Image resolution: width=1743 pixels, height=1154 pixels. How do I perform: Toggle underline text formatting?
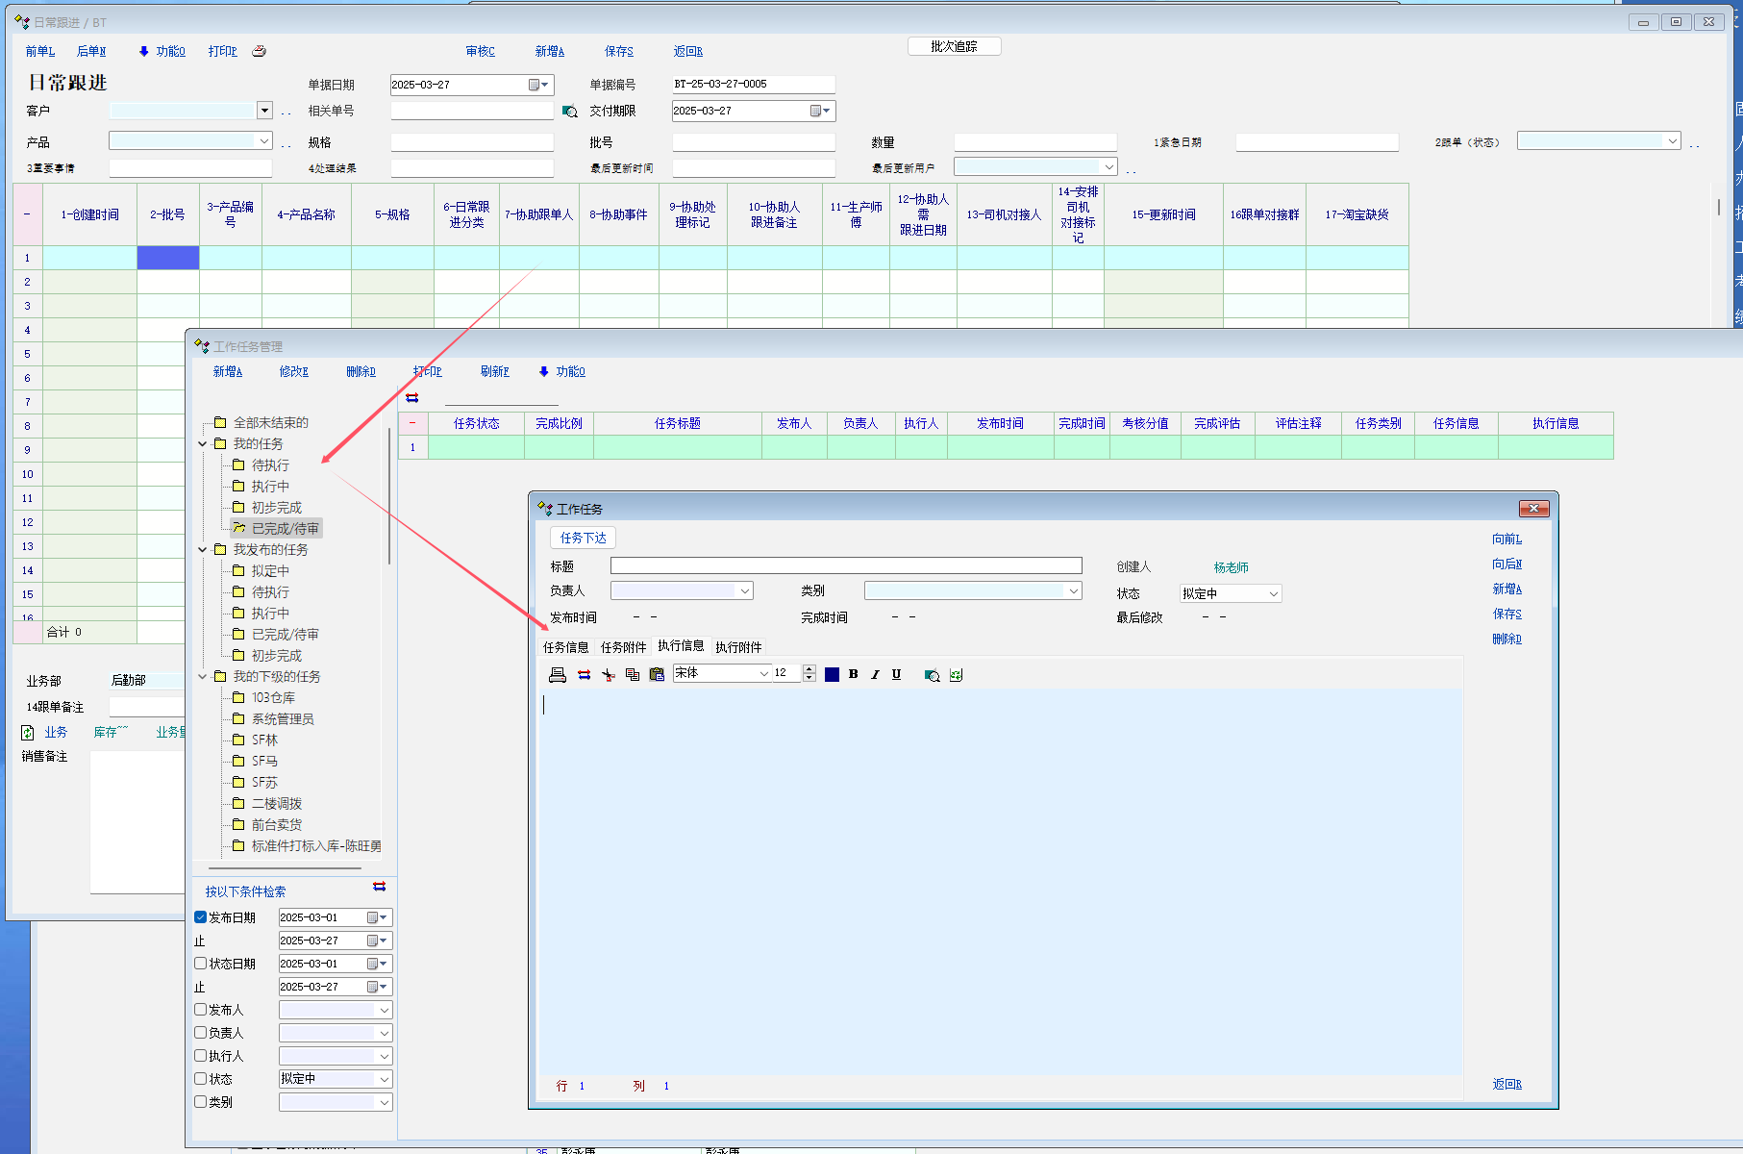pyautogui.click(x=896, y=675)
